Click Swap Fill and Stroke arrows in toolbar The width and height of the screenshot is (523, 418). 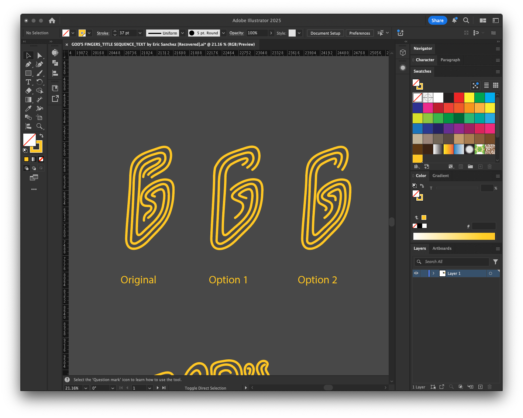(41, 136)
